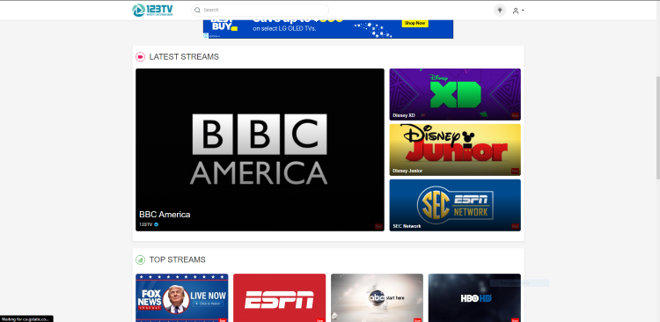Screen dimensions: 660x322
Task: Click the Top Streams chart icon
Action: tap(140, 260)
